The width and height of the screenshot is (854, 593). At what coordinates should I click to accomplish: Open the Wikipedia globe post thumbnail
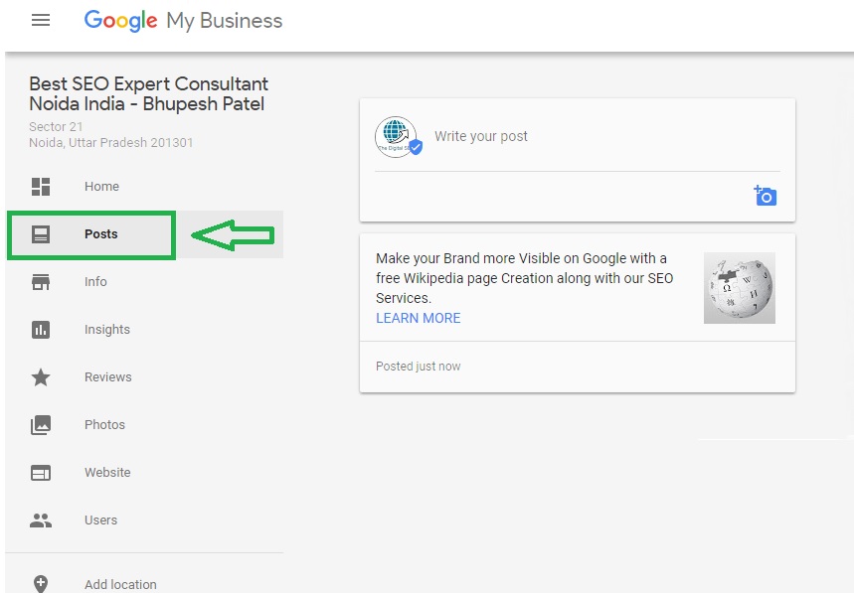[x=739, y=288]
